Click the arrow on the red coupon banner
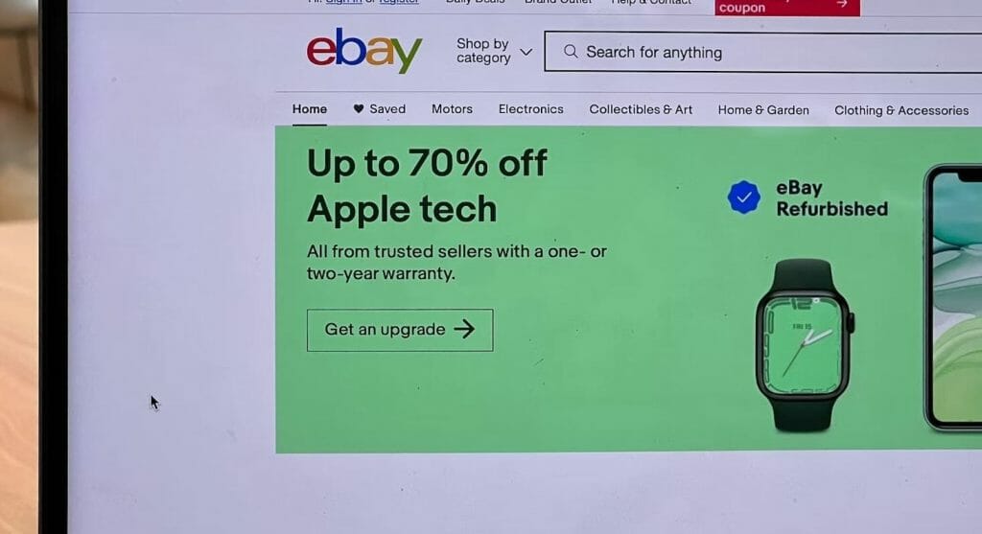The height and width of the screenshot is (534, 982). click(842, 4)
